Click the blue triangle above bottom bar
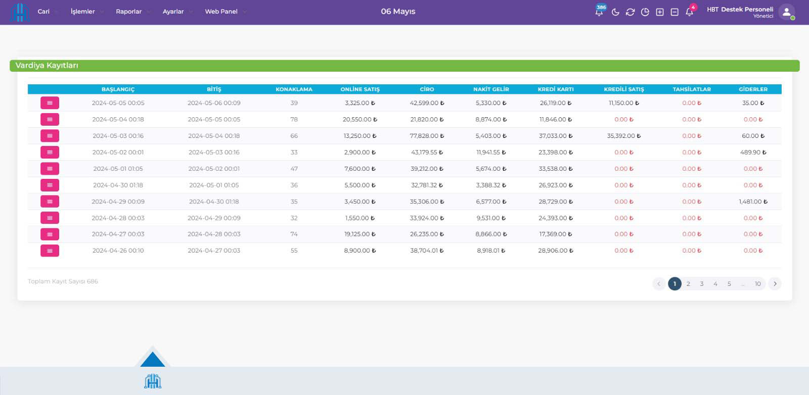Viewport: 809px width, 395px height. [x=152, y=360]
